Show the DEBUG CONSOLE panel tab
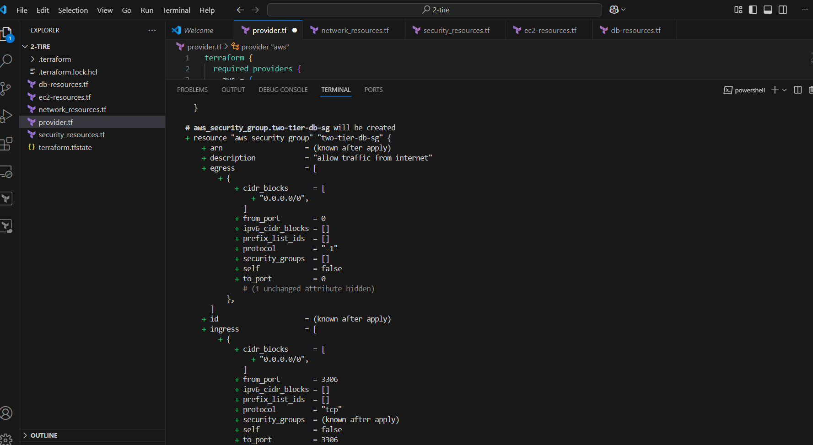Screen dimensions: 813x445 283,90
